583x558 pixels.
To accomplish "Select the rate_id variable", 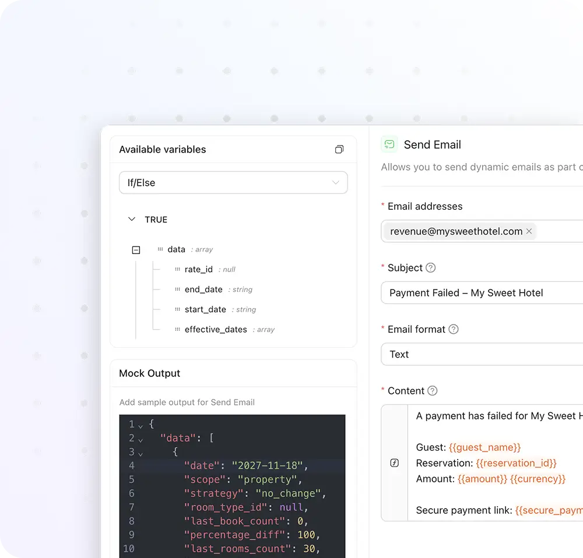I will coord(199,269).
